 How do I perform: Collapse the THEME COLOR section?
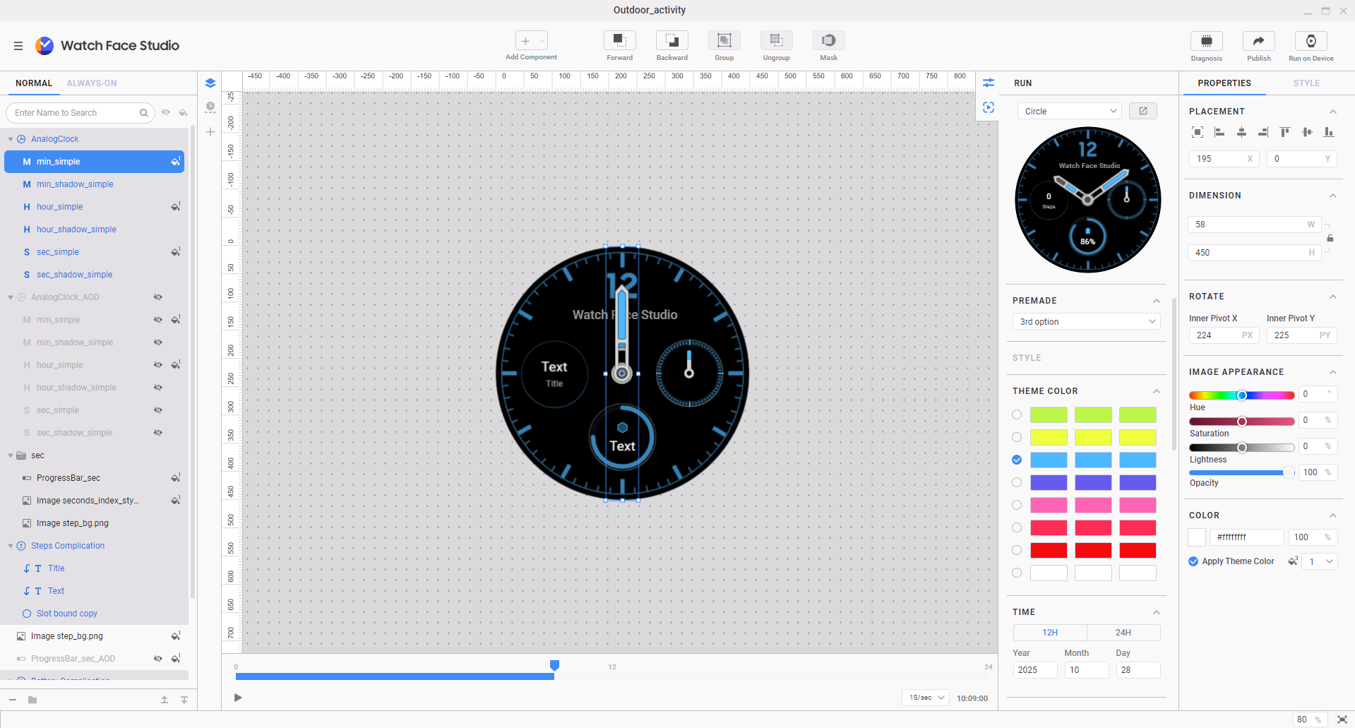tap(1157, 391)
